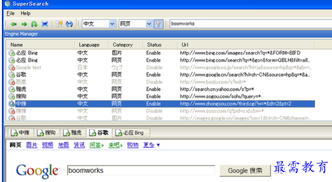Open the tools settings icon in toolbar
332x182 pixels.
[x=59, y=24]
